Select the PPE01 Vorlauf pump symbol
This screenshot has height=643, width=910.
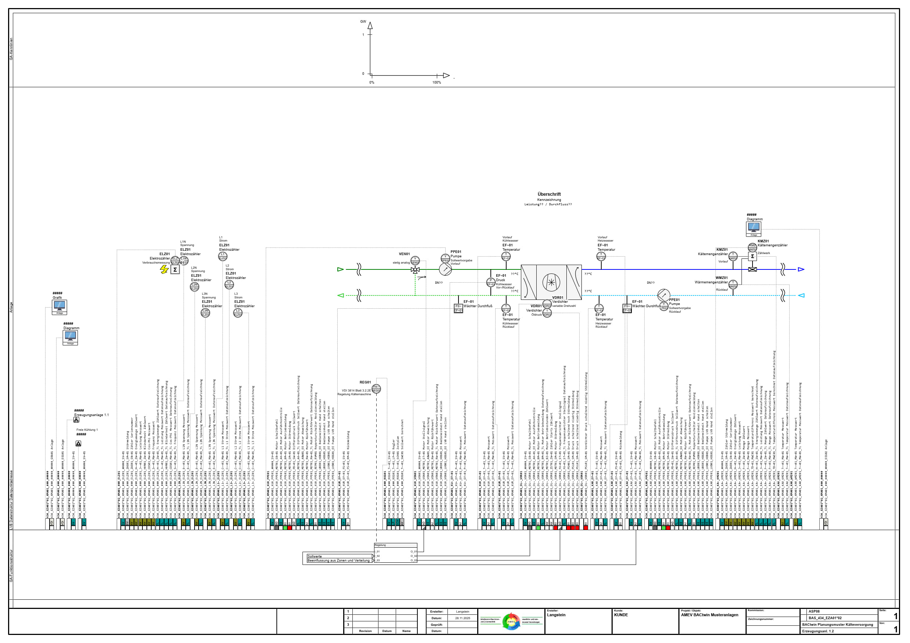click(445, 270)
